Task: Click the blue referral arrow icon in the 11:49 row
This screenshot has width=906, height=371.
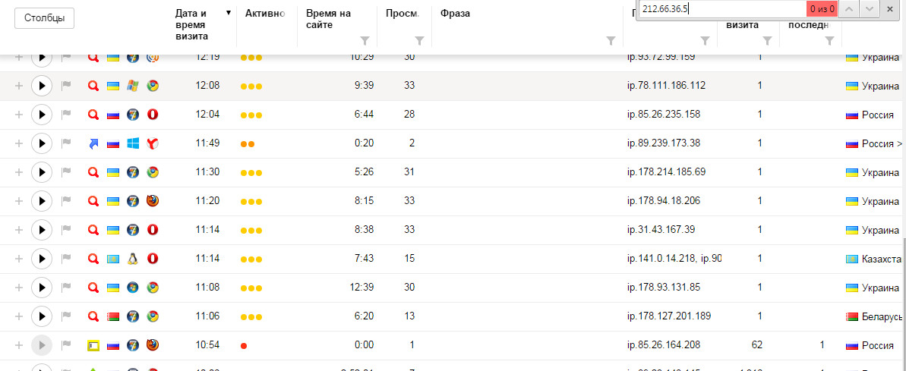Action: (93, 143)
